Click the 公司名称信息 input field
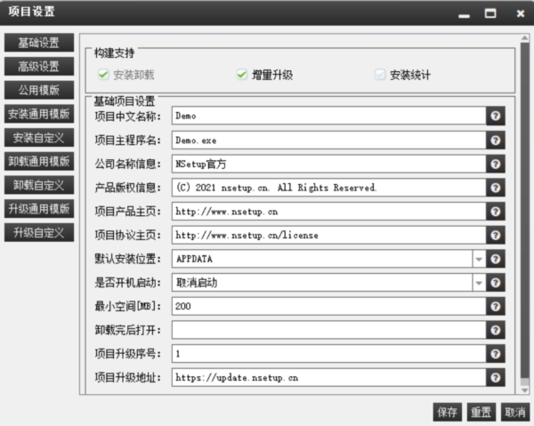The height and width of the screenshot is (426, 534). [x=329, y=164]
